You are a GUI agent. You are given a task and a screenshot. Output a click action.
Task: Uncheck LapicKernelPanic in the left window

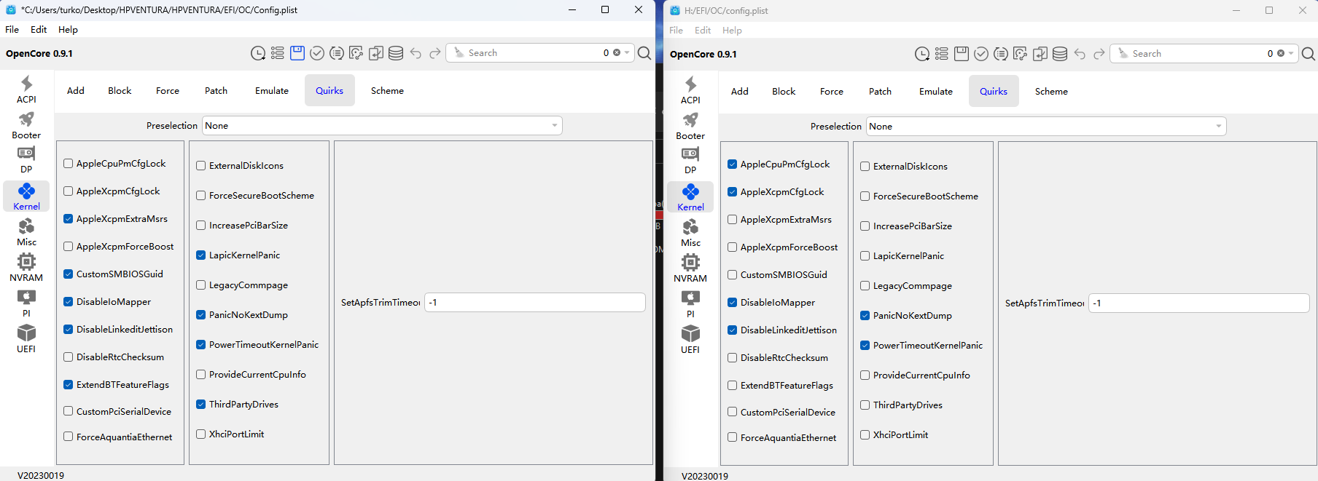tap(201, 255)
